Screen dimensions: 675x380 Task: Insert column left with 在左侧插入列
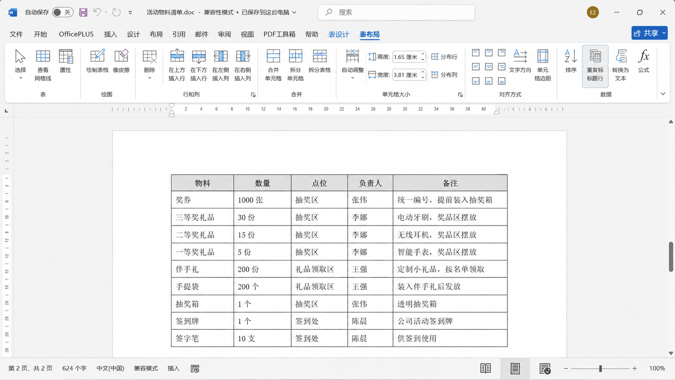coord(220,65)
